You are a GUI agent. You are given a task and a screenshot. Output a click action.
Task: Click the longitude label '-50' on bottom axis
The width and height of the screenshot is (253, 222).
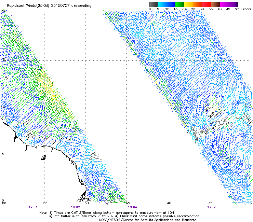pos(85,203)
